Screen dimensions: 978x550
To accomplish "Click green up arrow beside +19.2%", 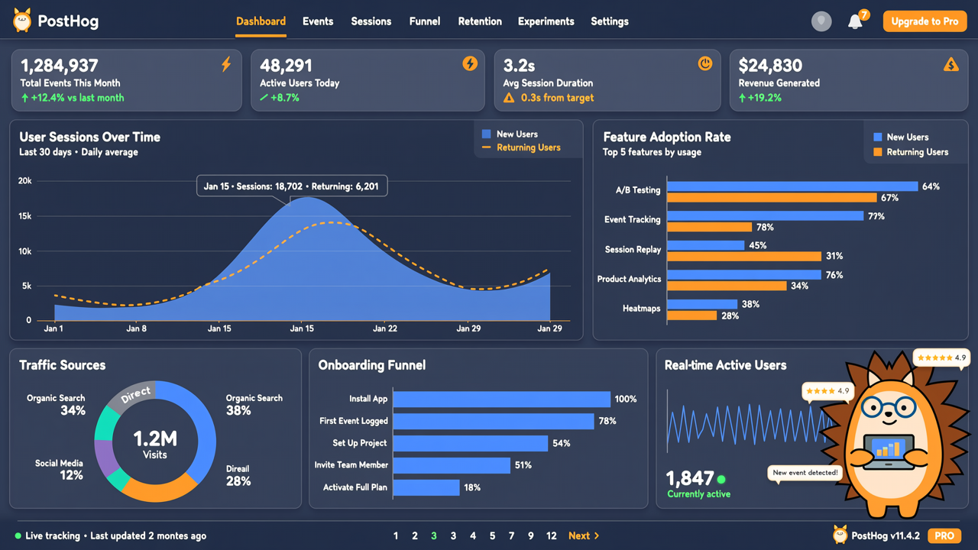I will (x=743, y=98).
